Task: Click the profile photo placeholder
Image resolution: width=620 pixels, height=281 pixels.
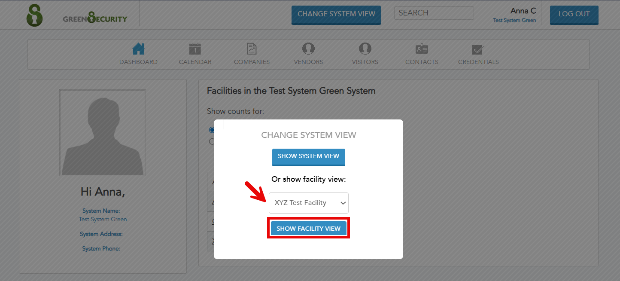Action: (x=103, y=132)
